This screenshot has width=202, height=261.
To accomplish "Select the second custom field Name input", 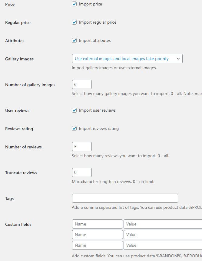I will point(97,235).
